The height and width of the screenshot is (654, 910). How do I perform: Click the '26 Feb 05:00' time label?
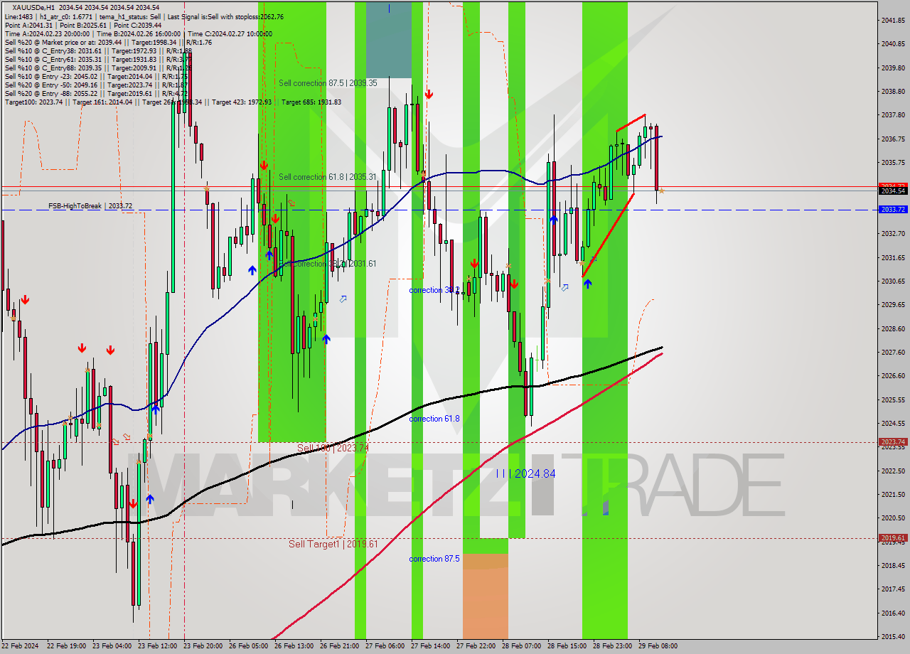pyautogui.click(x=248, y=646)
